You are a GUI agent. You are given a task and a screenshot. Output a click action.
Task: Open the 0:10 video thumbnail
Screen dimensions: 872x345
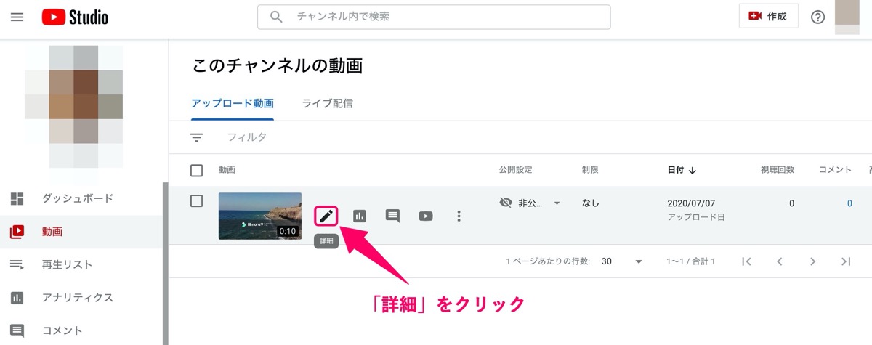[x=260, y=216]
